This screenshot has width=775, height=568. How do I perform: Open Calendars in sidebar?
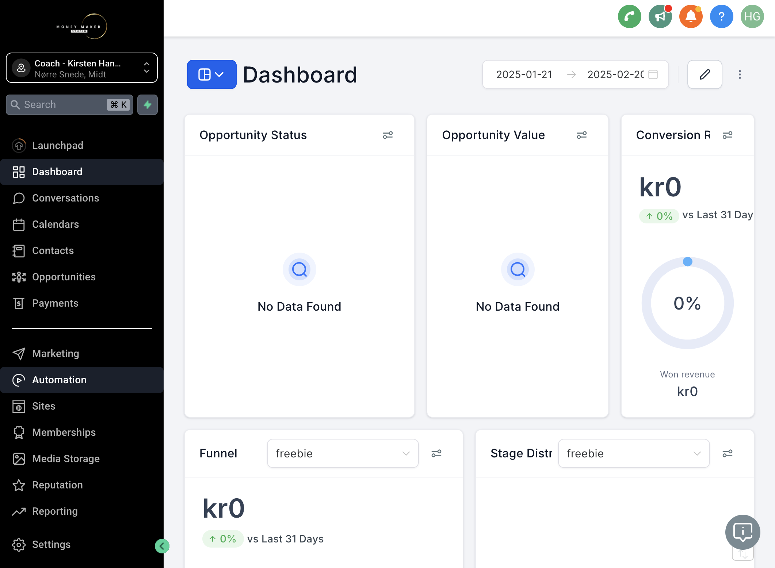pos(82,224)
